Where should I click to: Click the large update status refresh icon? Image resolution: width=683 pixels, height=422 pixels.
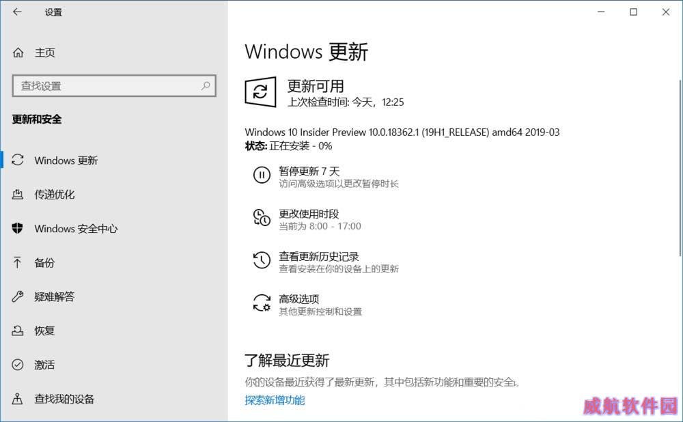[x=260, y=92]
